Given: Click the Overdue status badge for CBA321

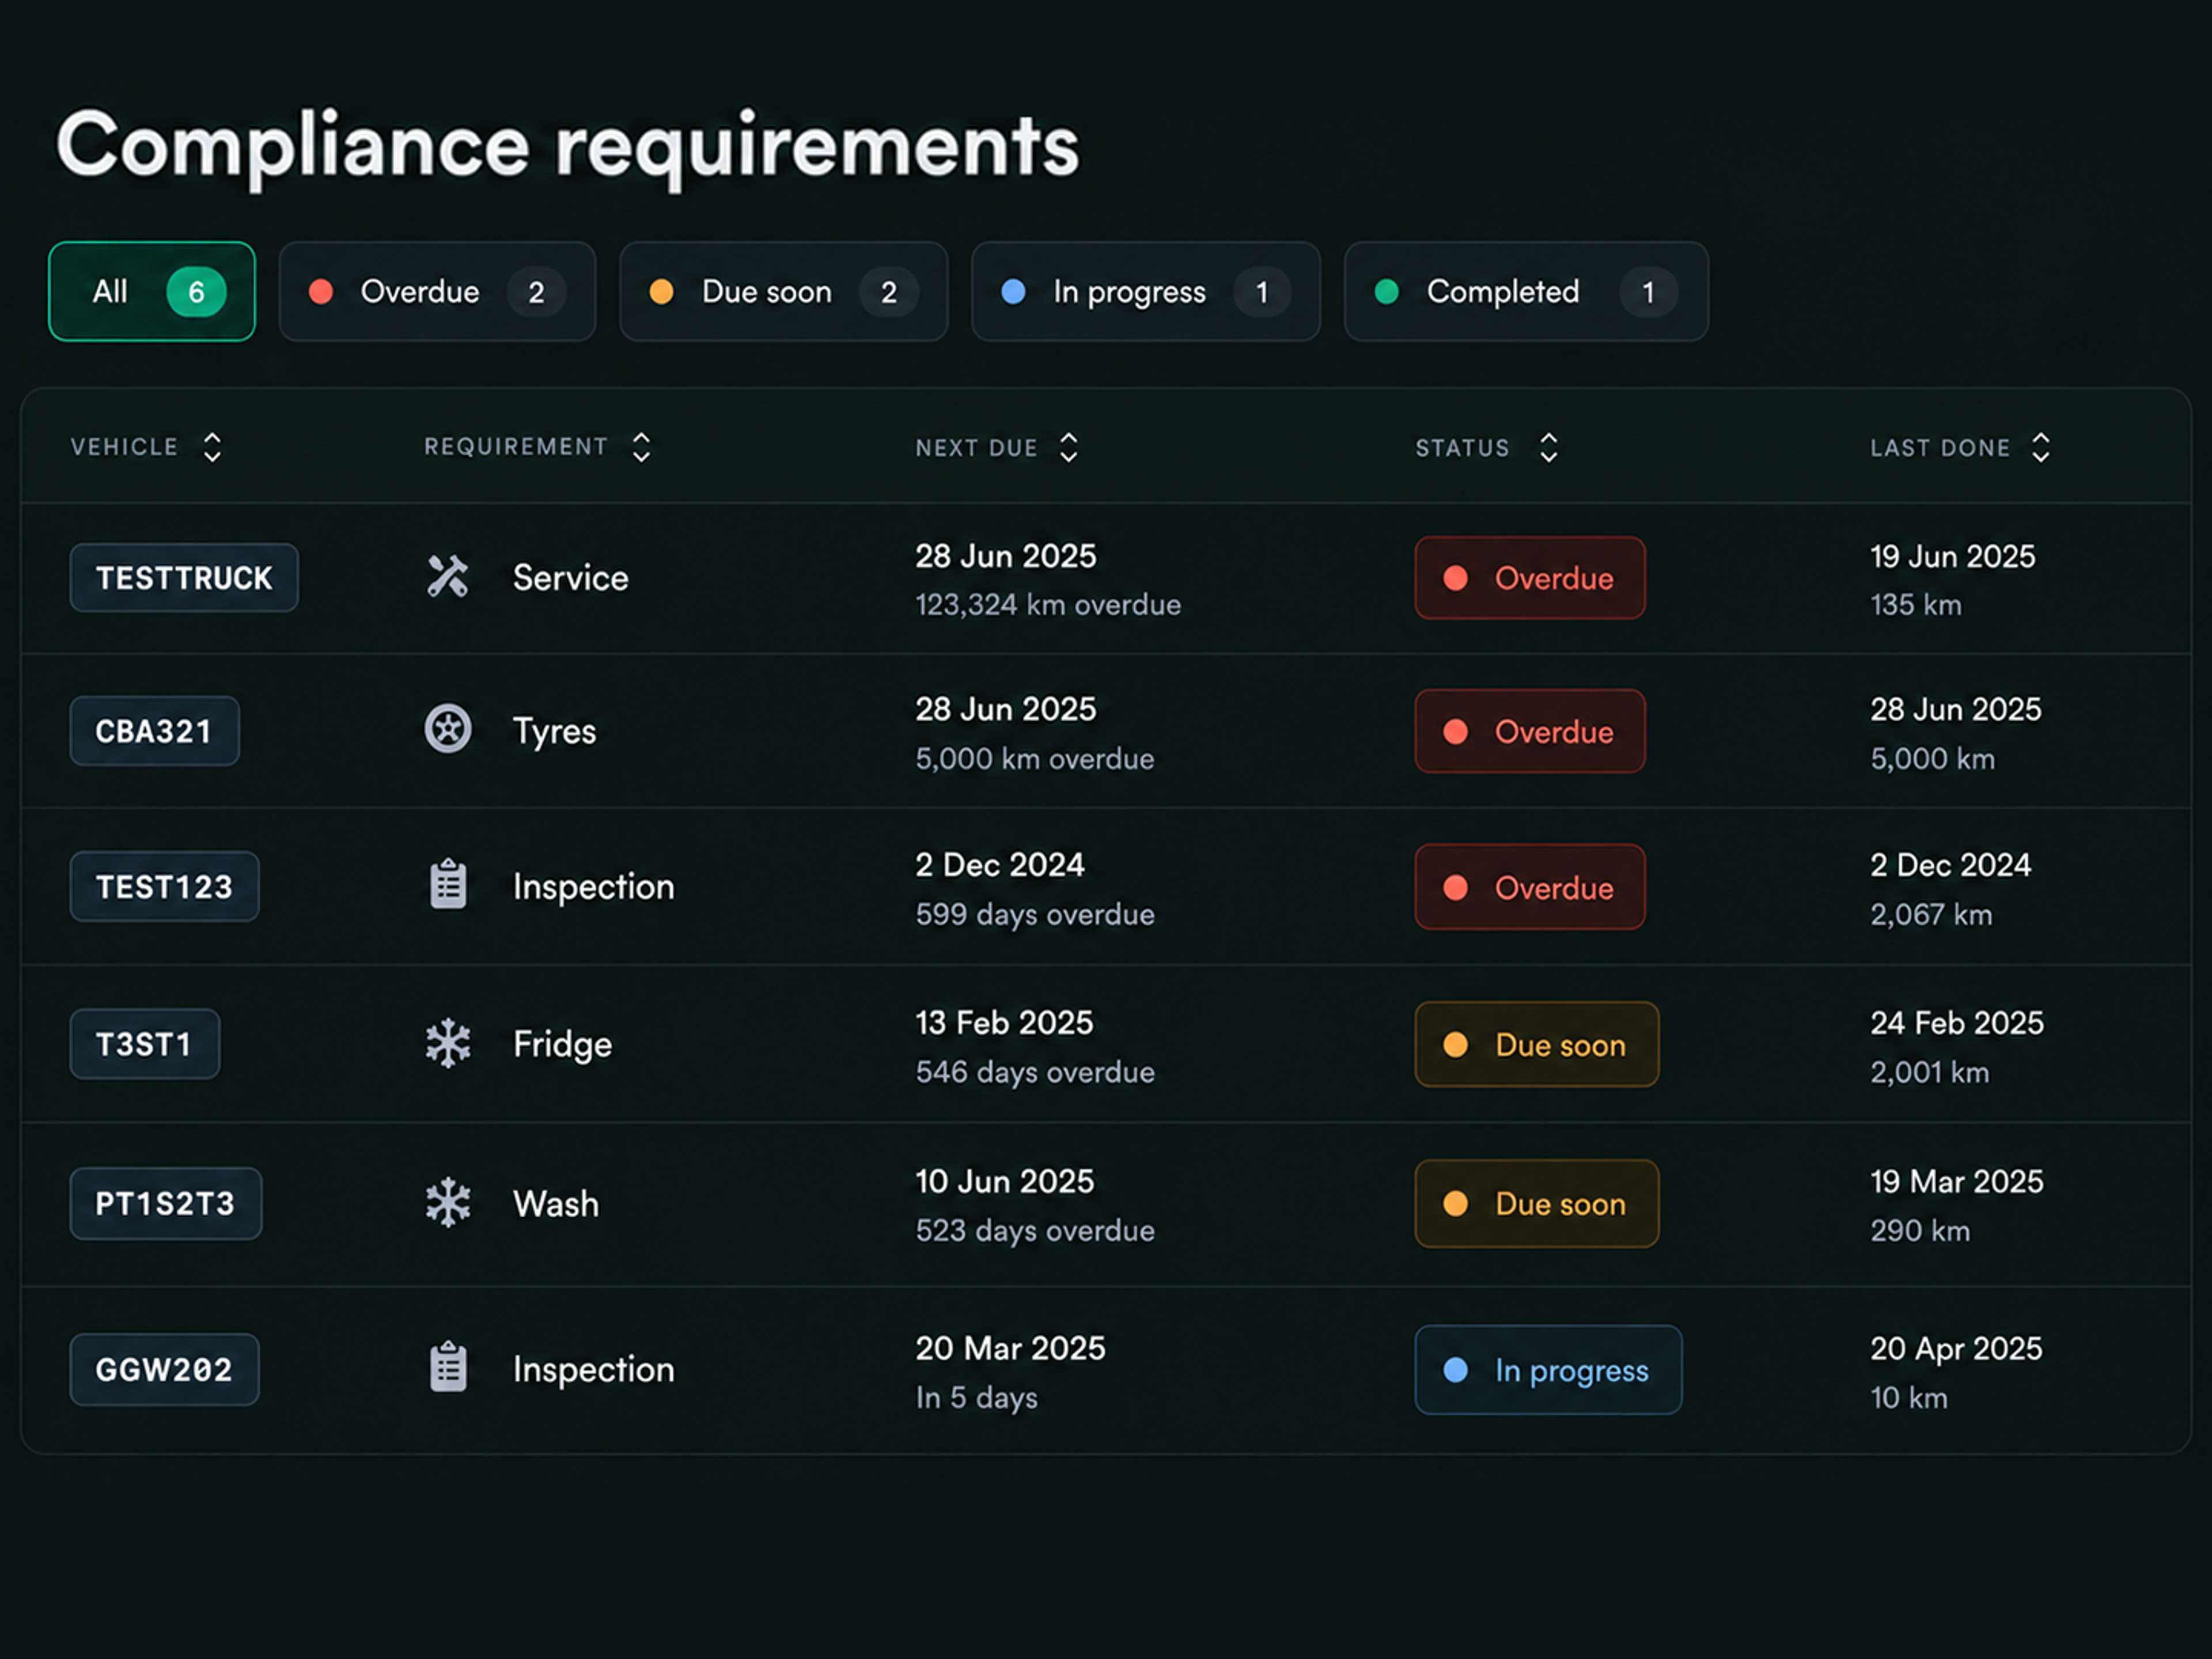Looking at the screenshot, I should tap(1529, 731).
